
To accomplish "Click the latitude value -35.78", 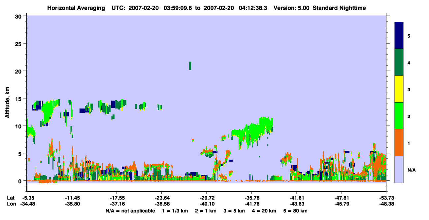I will coord(251,198).
